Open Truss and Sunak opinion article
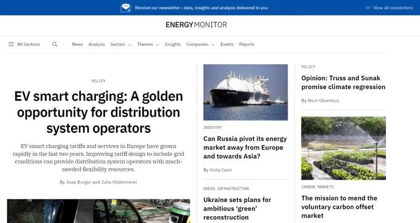This screenshot has width=420, height=223. (343, 83)
